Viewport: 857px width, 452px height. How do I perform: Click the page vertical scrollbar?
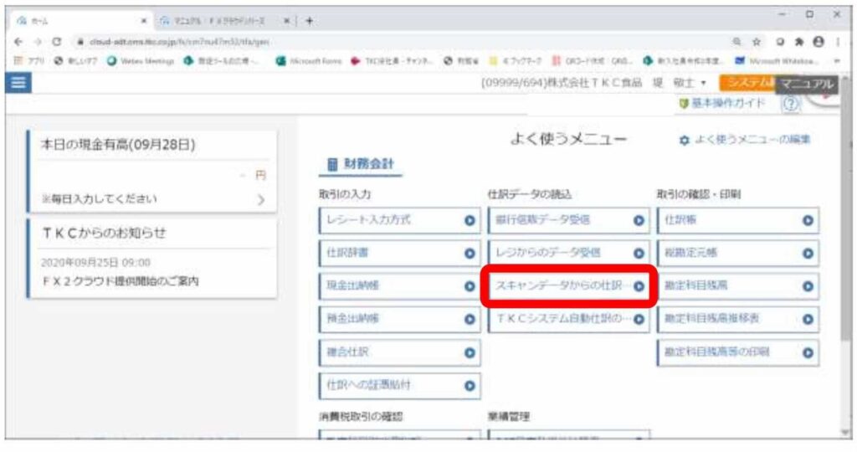(847, 251)
